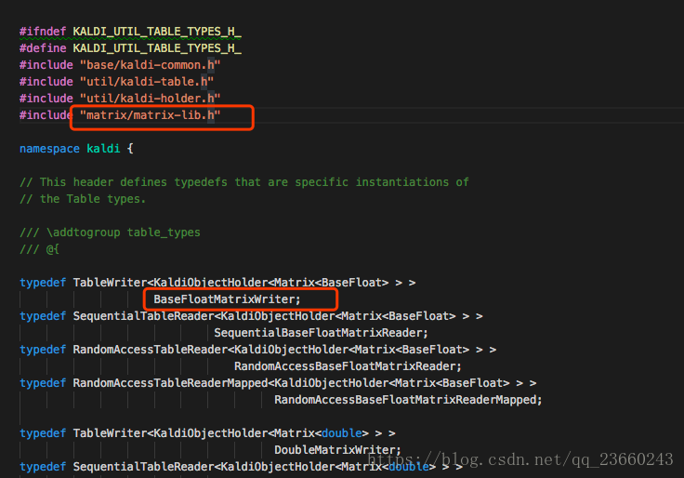This screenshot has width=684, height=478.
Task: Click RandomAccessTableReaderMapped in typedef line
Action: pos(170,383)
